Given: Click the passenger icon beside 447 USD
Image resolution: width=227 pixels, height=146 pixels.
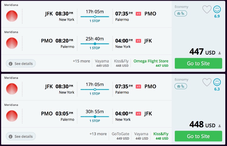Looking at the screenshot, I should pos(219,53).
